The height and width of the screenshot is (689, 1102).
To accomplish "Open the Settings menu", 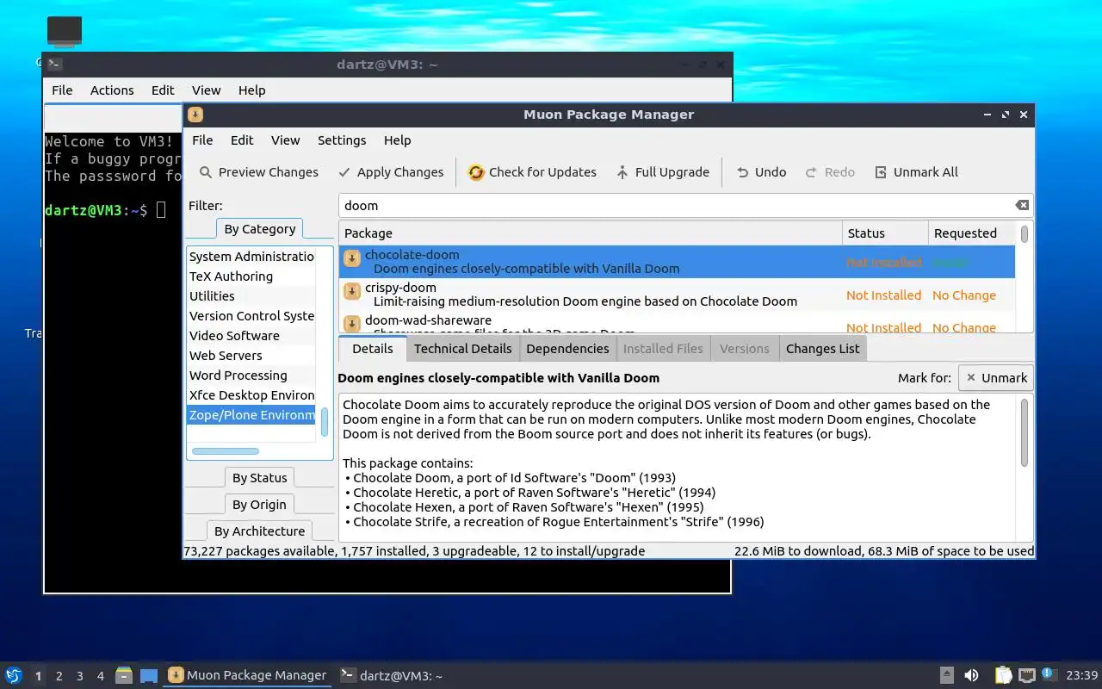I will point(342,140).
